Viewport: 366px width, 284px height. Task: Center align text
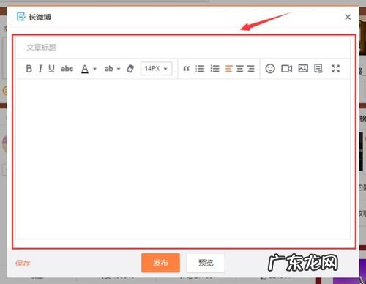239,69
